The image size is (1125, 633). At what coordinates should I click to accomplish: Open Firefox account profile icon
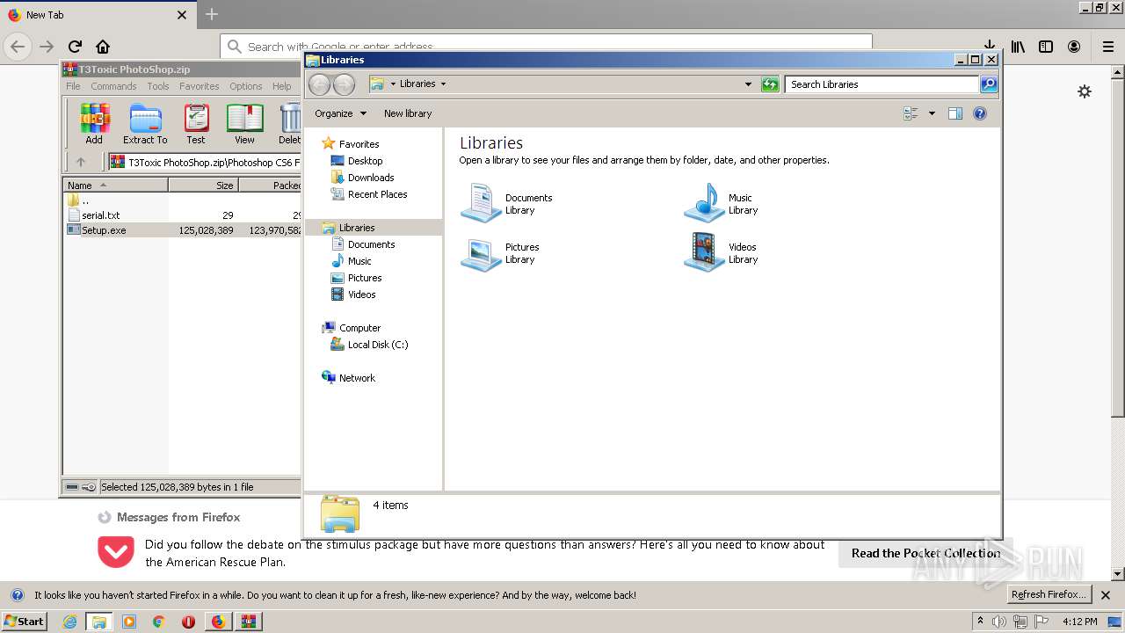coord(1074,47)
